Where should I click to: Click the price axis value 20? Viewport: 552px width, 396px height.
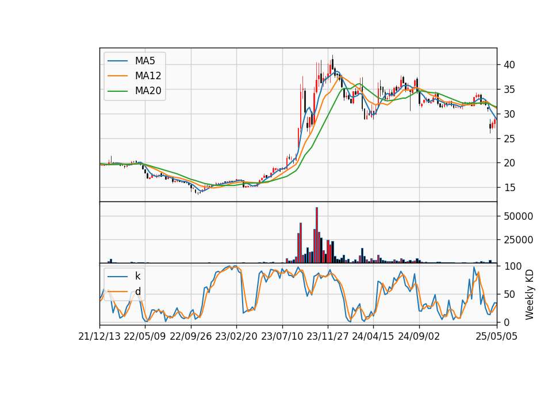(x=509, y=163)
